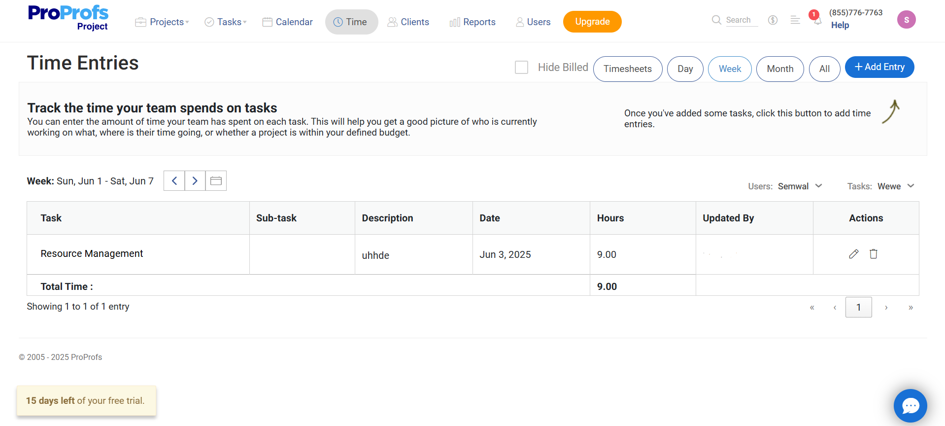Image resolution: width=945 pixels, height=426 pixels.
Task: Go to the Calendar tab
Action: pos(288,22)
